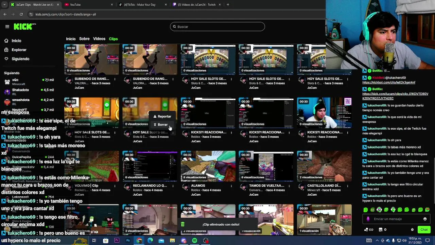Play the CASTILLOLAAND clip thumbnail
The width and height of the screenshot is (435, 245).
pos(324,165)
